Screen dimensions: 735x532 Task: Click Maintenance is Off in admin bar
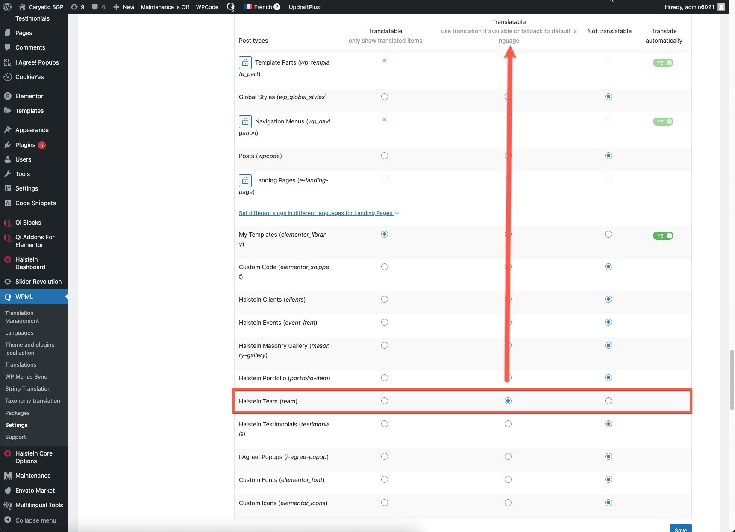tap(165, 7)
